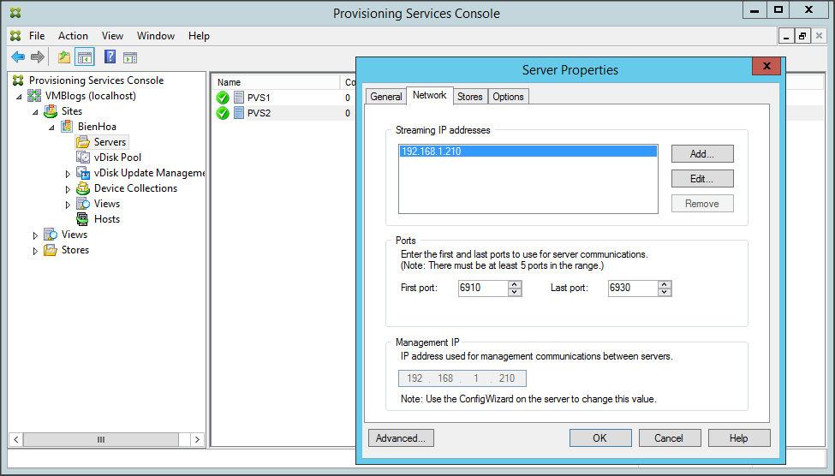
Task: Click the PVS1 server icon
Action: (x=239, y=98)
